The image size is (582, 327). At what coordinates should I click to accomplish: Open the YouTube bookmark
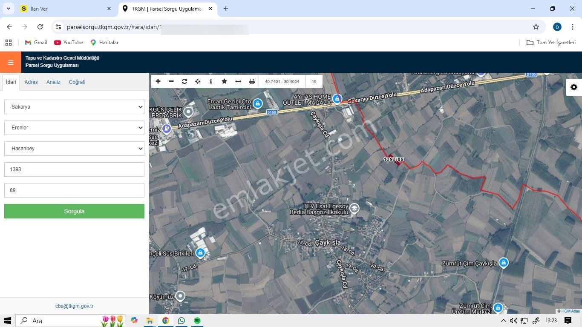(x=69, y=43)
